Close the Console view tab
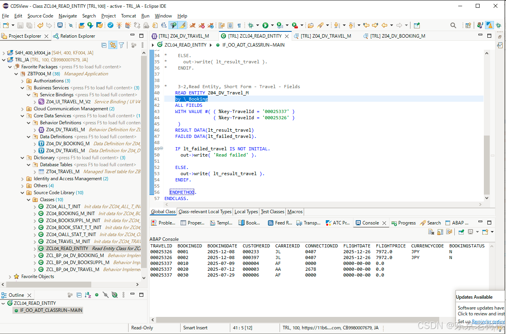506x334 pixels. 384,223
